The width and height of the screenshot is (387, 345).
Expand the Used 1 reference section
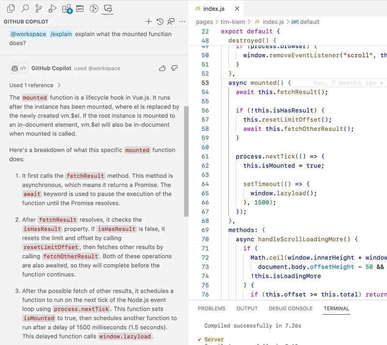coord(35,85)
